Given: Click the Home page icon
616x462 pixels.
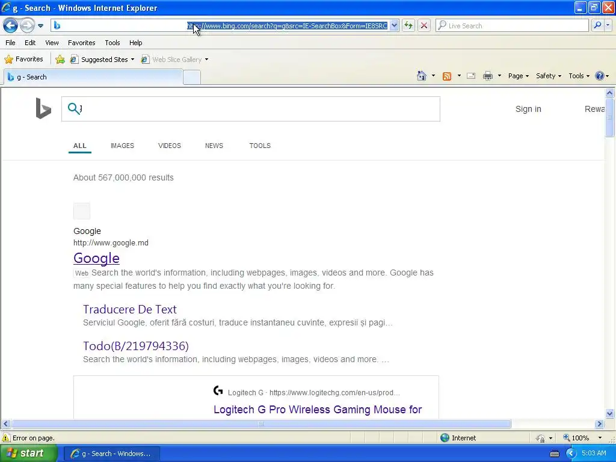Looking at the screenshot, I should click(422, 76).
